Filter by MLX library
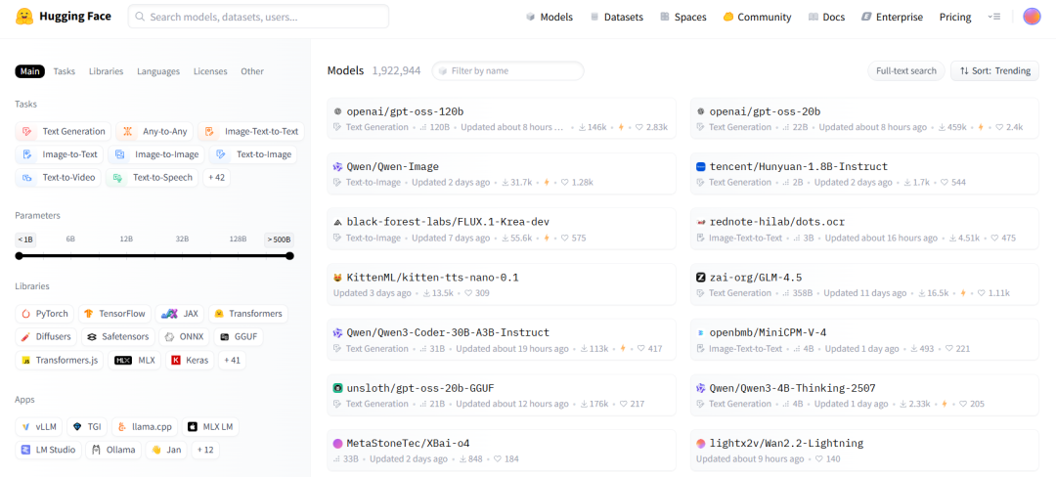This screenshot has height=477, width=1056. pyautogui.click(x=135, y=360)
